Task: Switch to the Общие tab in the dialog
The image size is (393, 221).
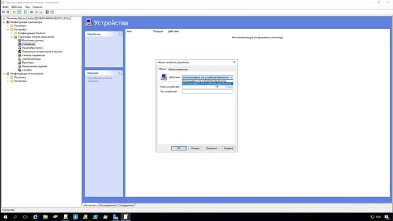Action: coord(162,69)
